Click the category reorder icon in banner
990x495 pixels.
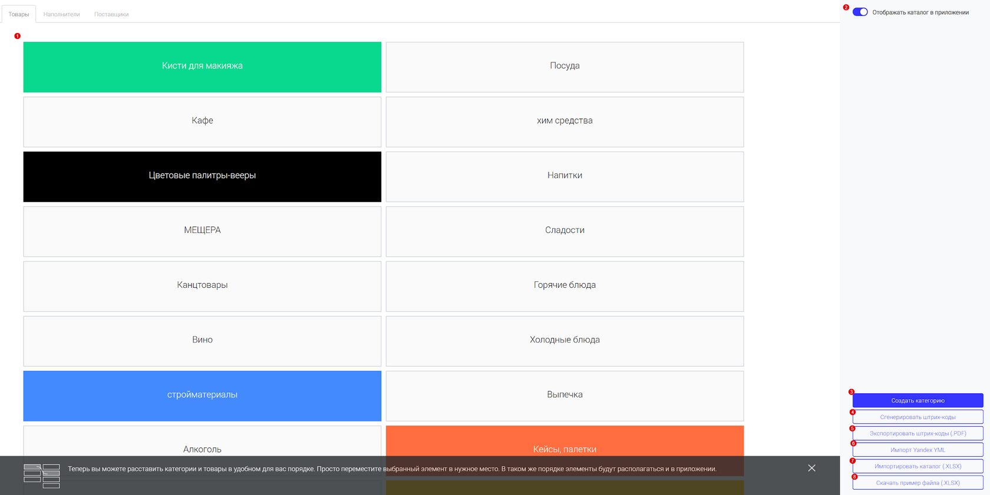tap(42, 476)
